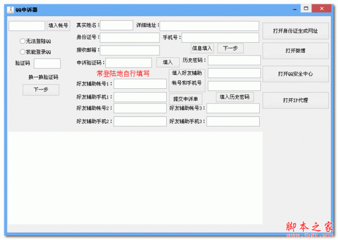Close the QQ申诉器 window
Image resolution: width=338 pixels, height=240 pixels.
[322, 8]
